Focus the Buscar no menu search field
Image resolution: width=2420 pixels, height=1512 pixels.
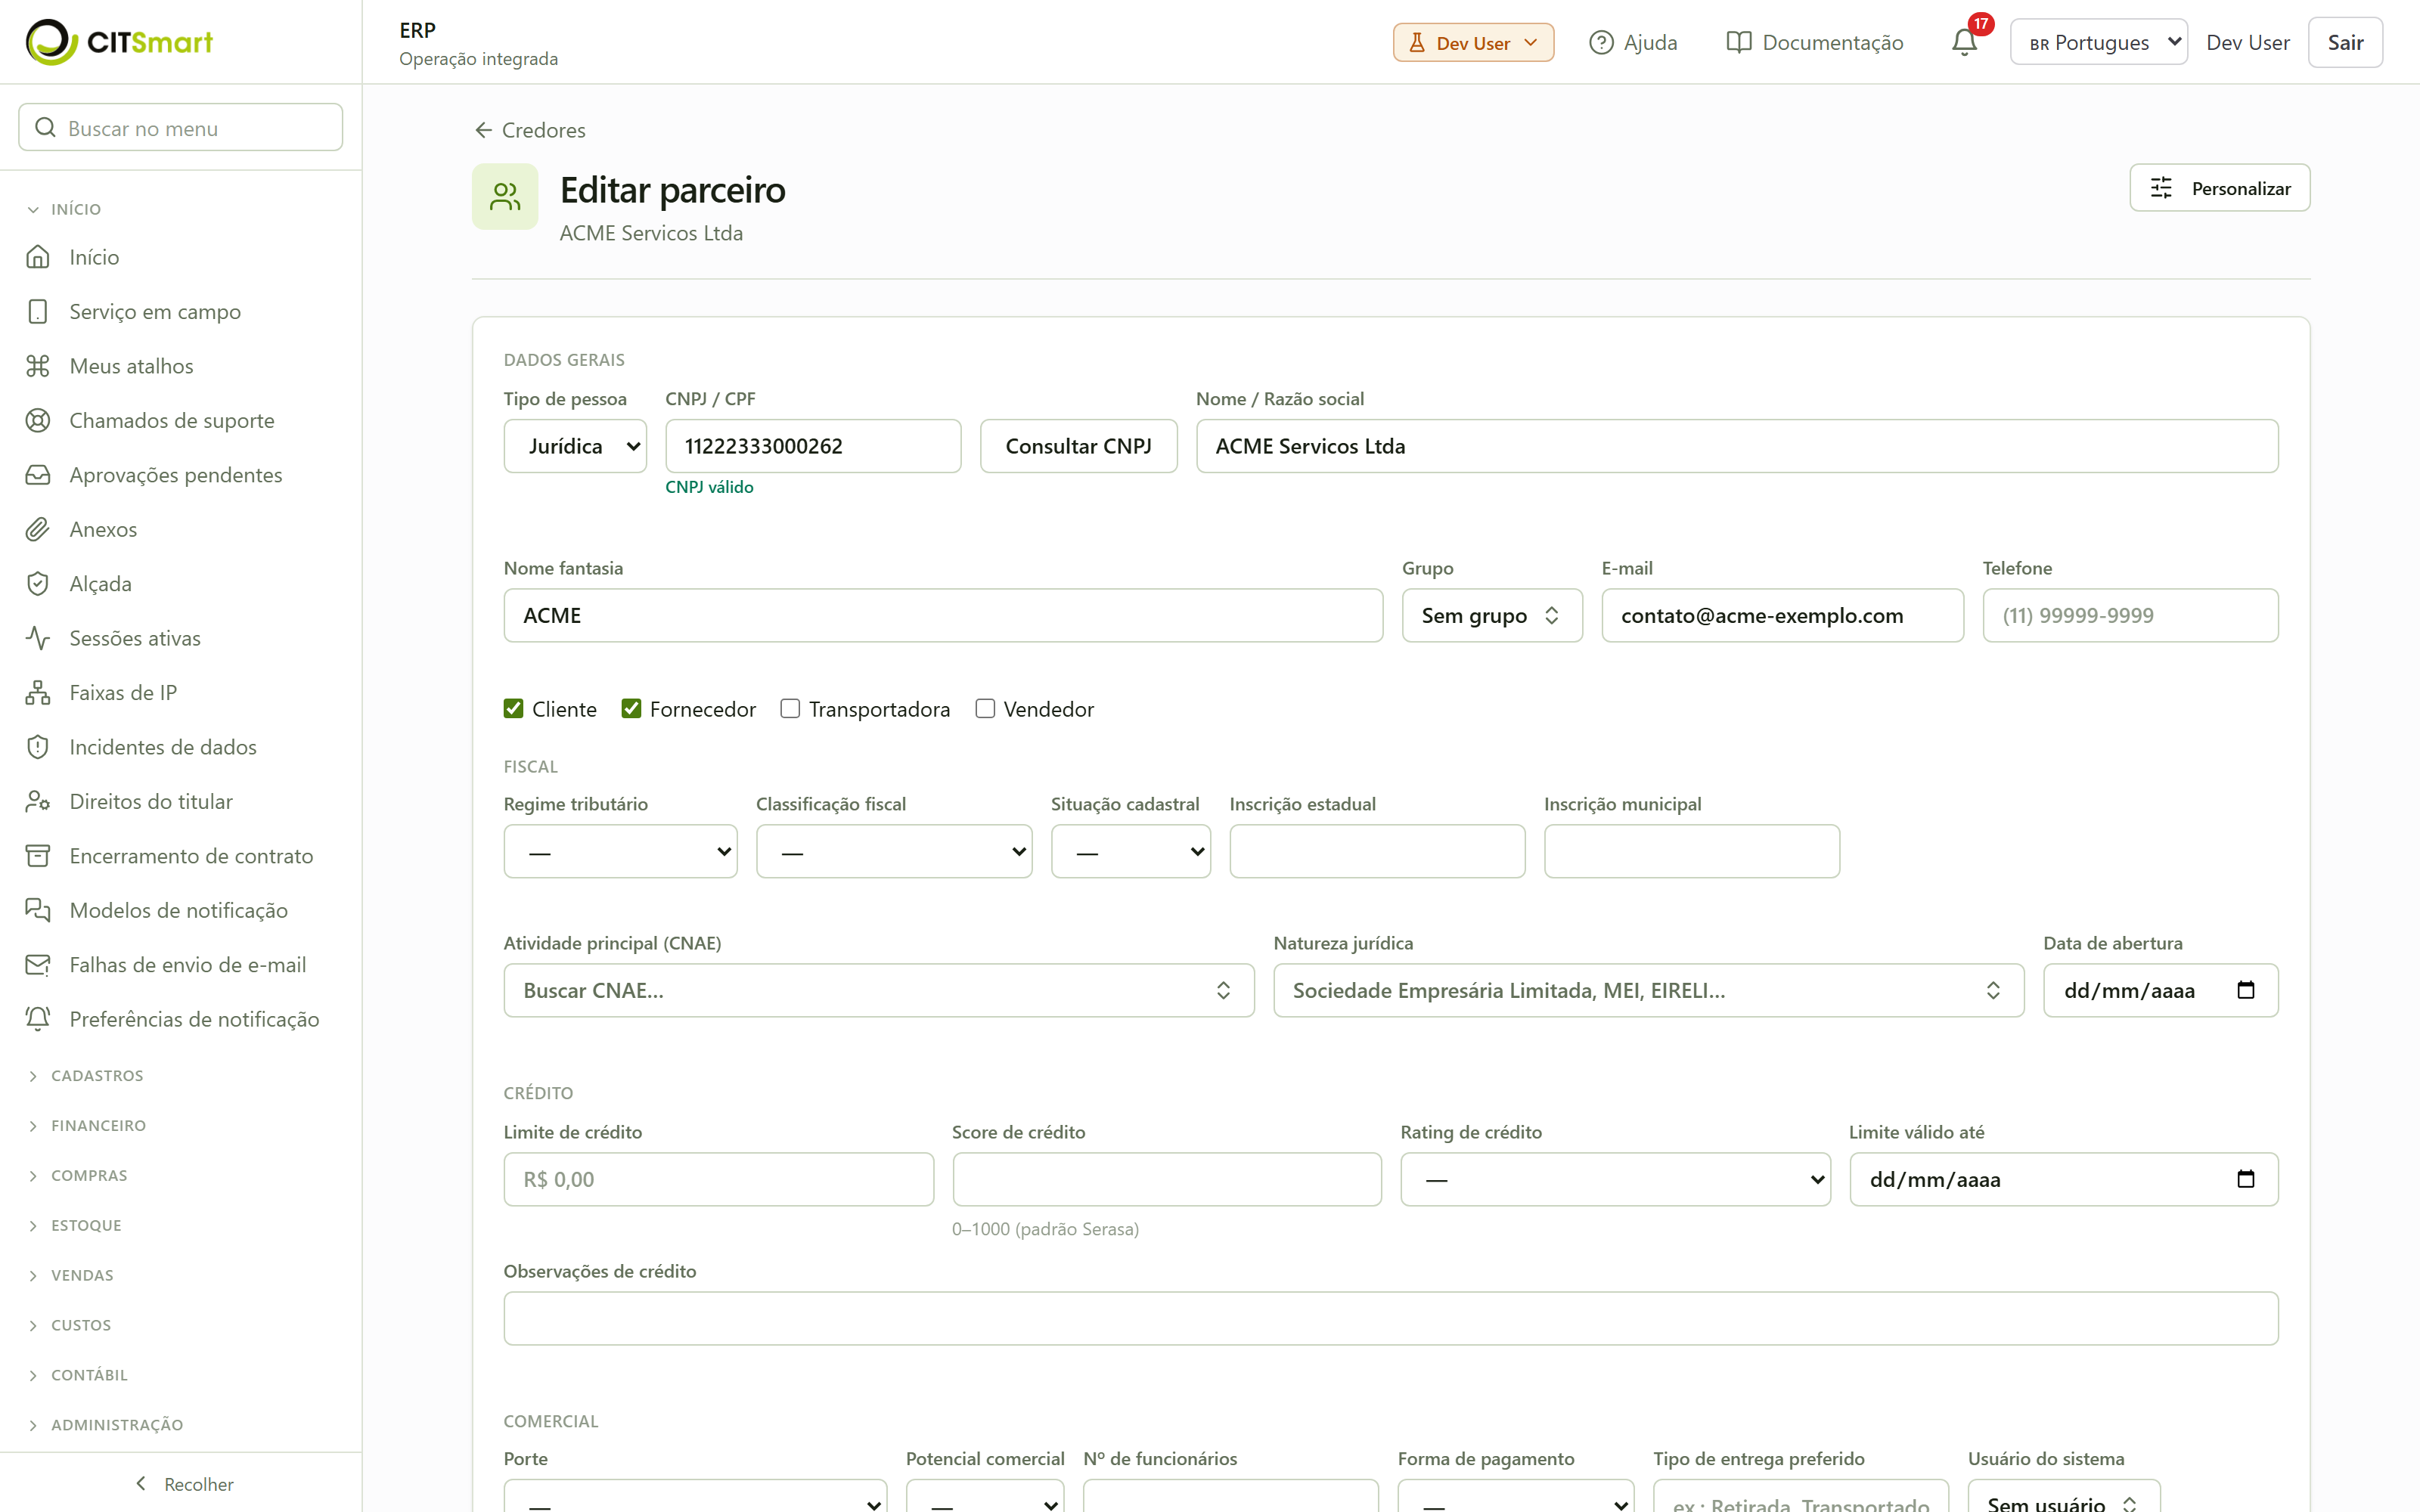point(181,128)
